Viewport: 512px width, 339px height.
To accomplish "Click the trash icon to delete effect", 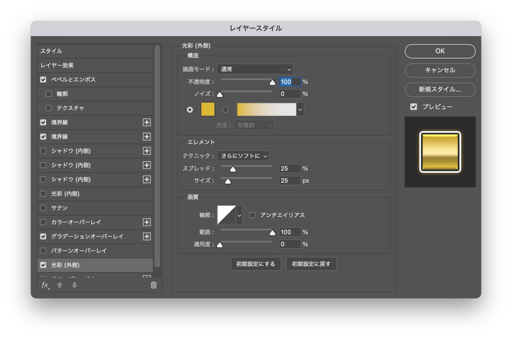I will click(x=154, y=285).
